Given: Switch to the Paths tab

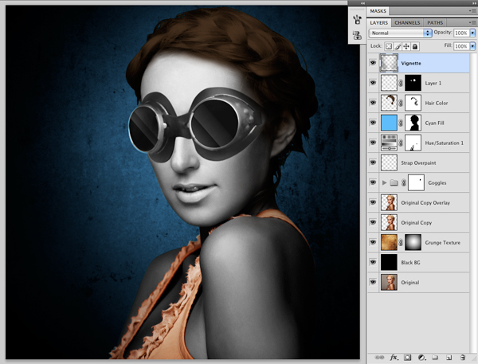Looking at the screenshot, I should [435, 22].
